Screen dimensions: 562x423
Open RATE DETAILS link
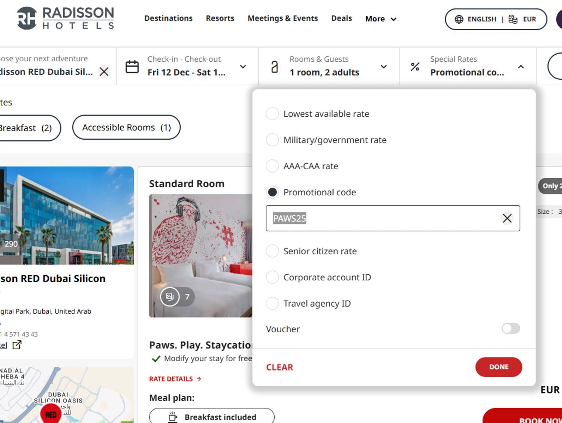[175, 379]
